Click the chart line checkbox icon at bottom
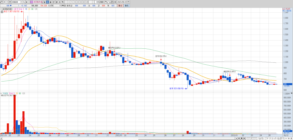Image resolution: width=293 pixels, height=140 pixels. pos(265,138)
